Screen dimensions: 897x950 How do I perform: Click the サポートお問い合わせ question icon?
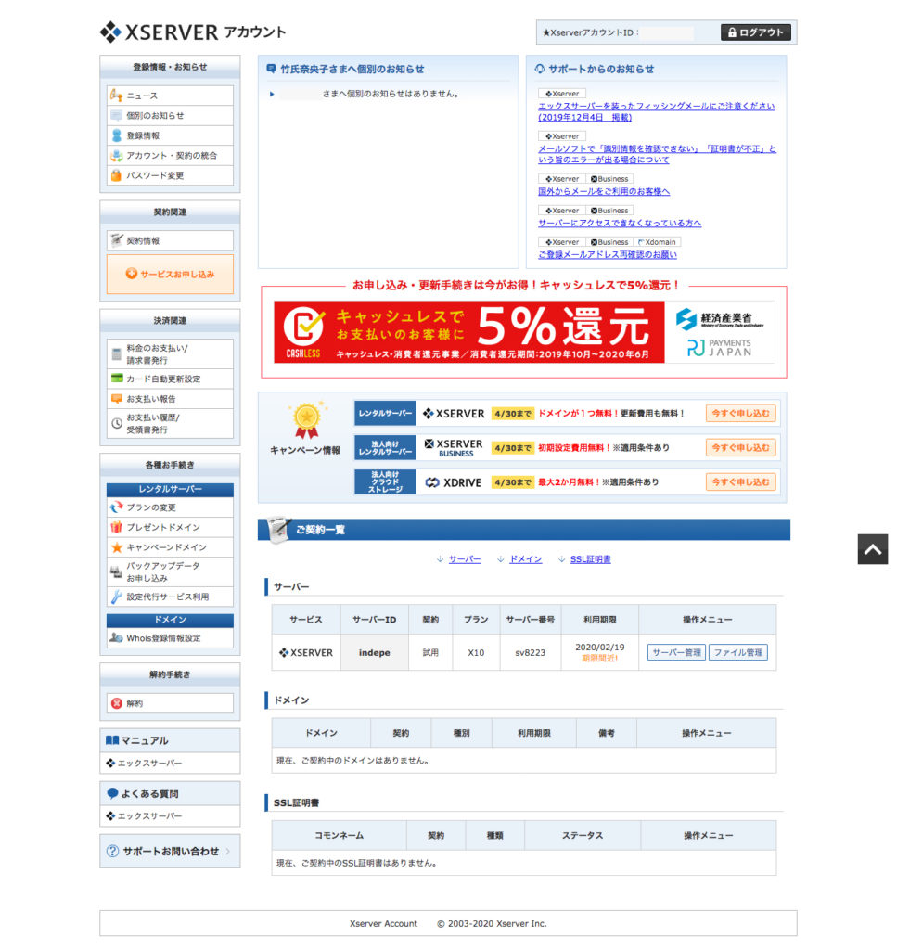[x=112, y=851]
